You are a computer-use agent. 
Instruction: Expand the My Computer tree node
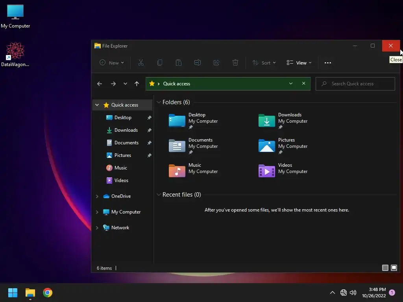(97, 212)
